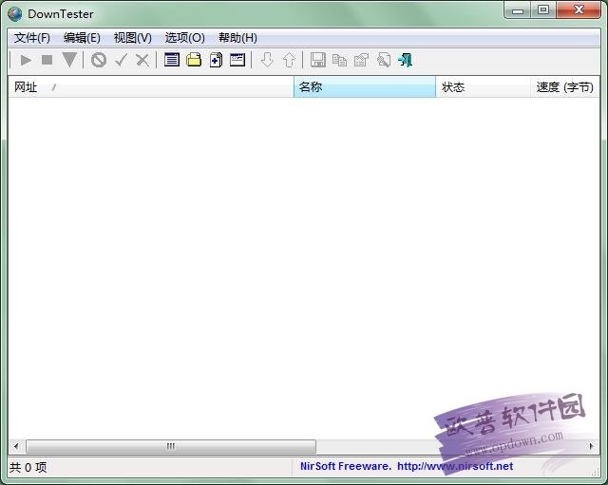Click the properties icon in toolbar
Screen dimensions: 608x485
point(361,60)
